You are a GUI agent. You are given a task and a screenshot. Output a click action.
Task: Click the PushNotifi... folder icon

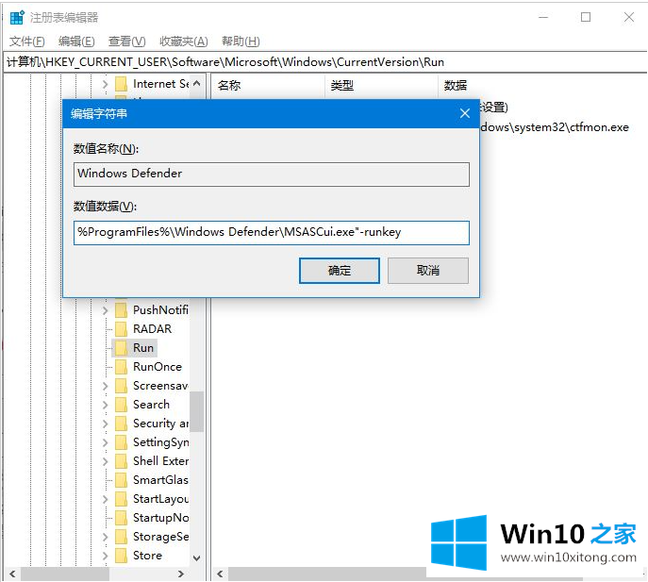point(121,310)
